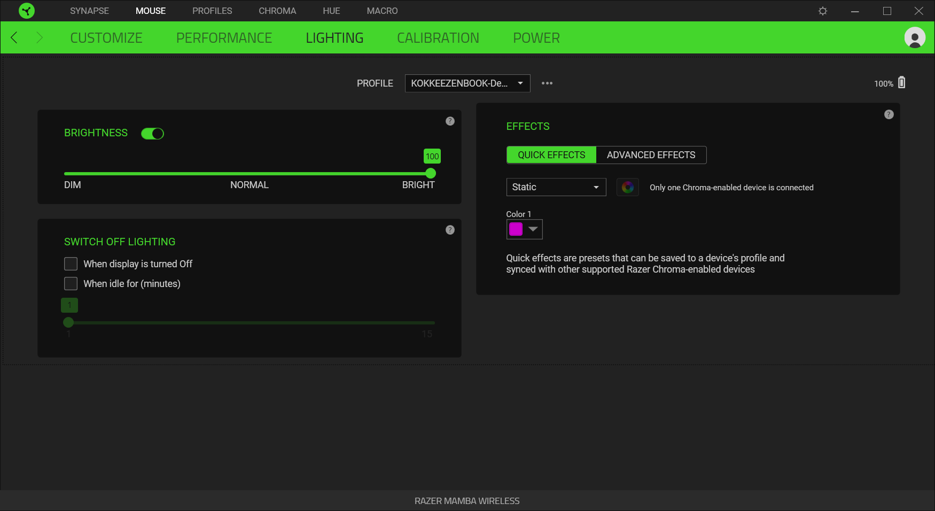Click the brightness slider handle
The image size is (935, 511).
431,173
